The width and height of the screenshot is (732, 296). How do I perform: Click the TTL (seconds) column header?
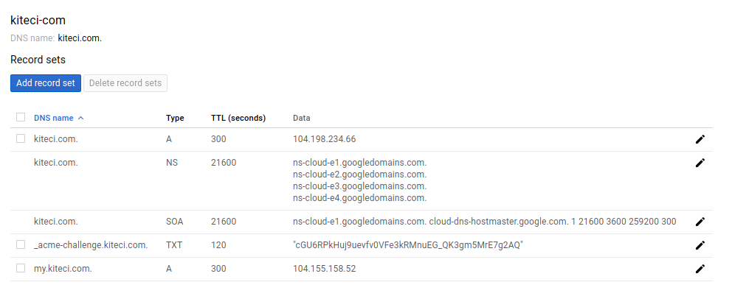(238, 118)
